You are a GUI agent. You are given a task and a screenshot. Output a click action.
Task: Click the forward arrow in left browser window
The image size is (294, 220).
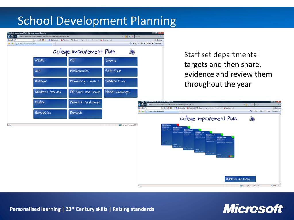point(12,36)
